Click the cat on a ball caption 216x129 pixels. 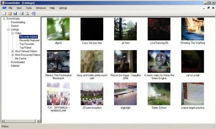193,75
